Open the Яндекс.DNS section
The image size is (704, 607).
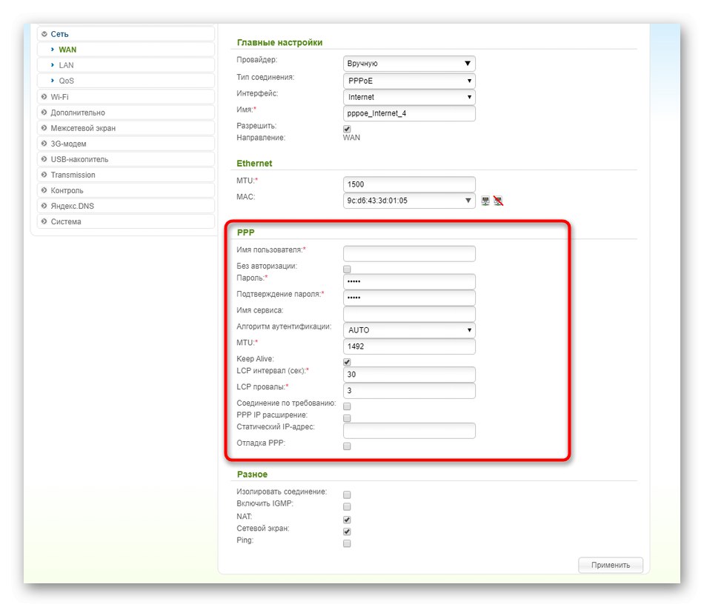click(126, 206)
